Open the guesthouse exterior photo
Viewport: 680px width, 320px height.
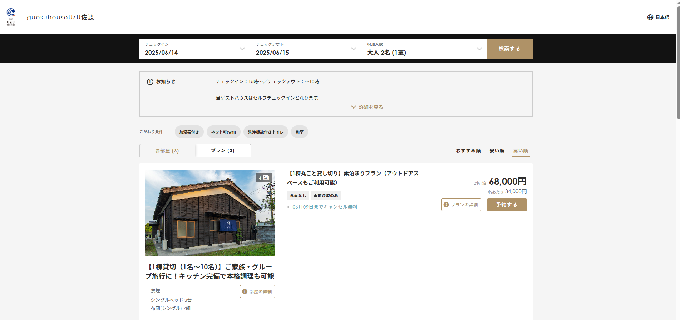coord(210,213)
